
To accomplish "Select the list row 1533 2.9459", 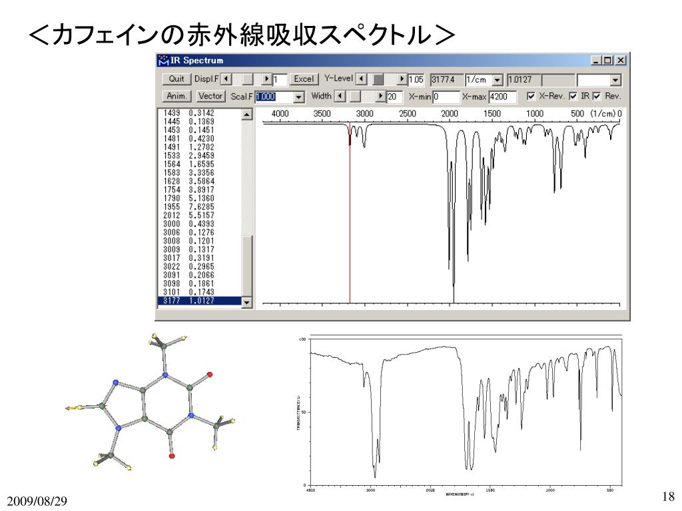I will [x=200, y=156].
